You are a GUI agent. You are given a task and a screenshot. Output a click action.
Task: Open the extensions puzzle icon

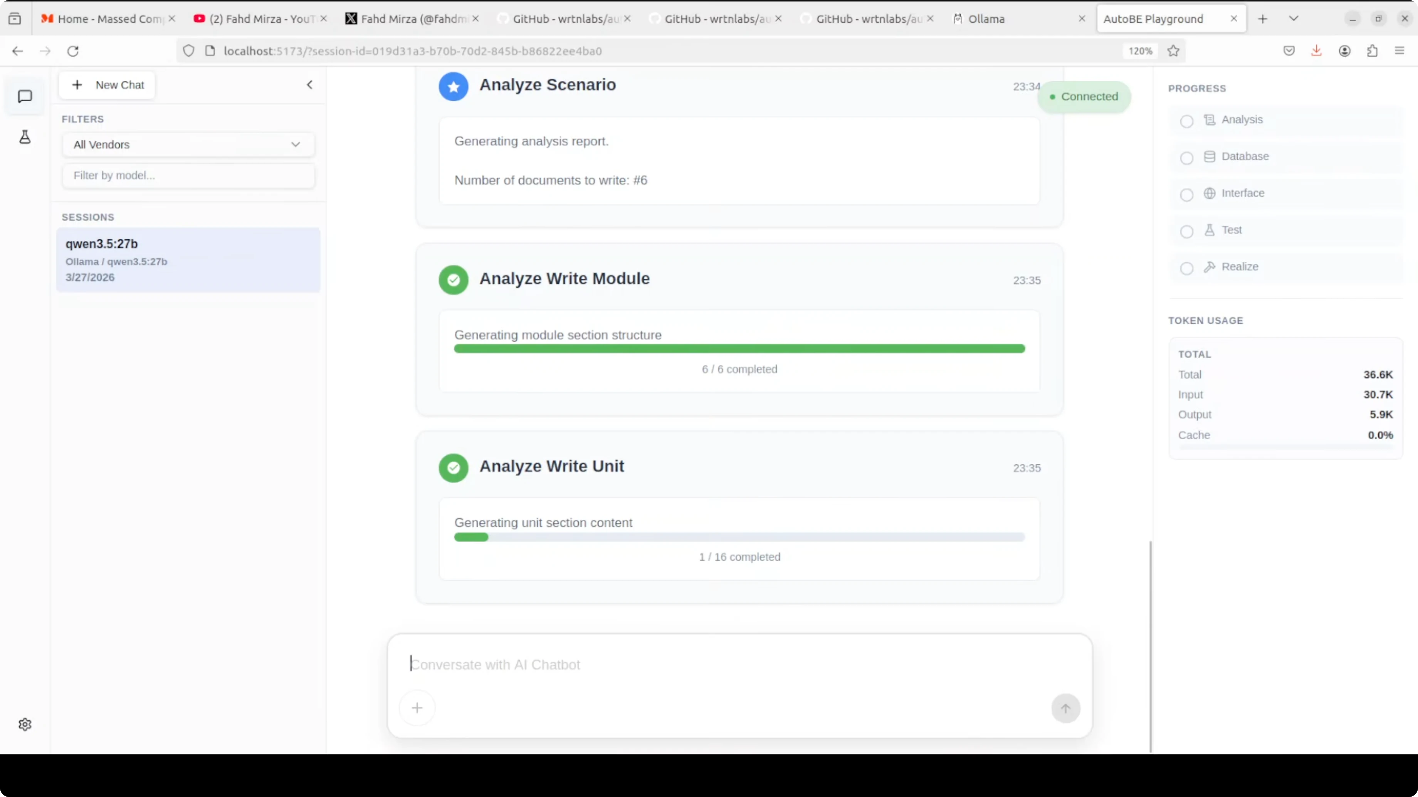(x=1372, y=51)
